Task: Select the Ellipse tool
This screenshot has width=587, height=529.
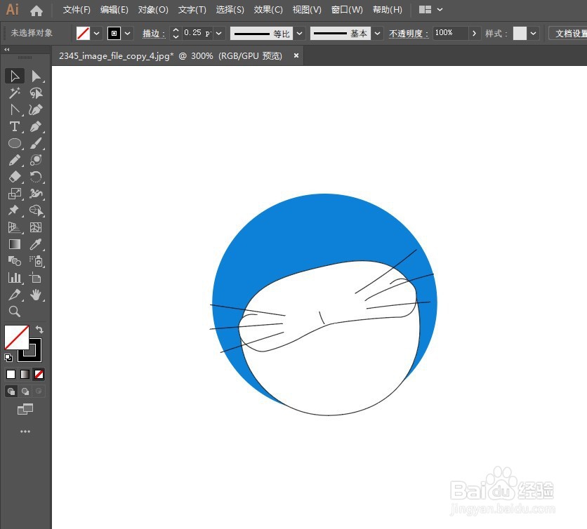Action: [x=15, y=143]
